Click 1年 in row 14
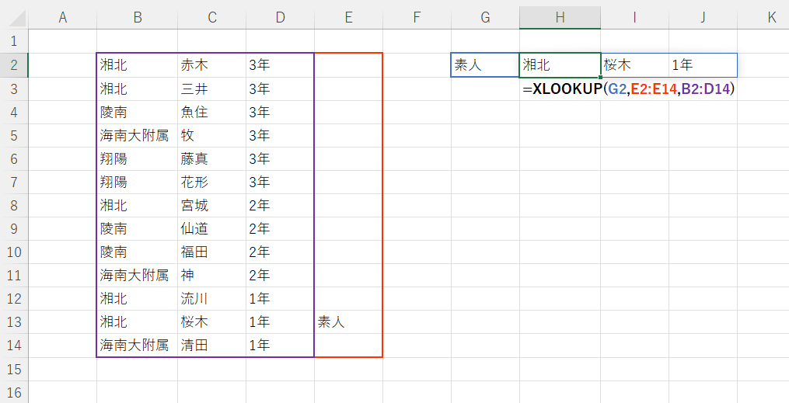789x403 pixels. pyautogui.click(x=259, y=346)
